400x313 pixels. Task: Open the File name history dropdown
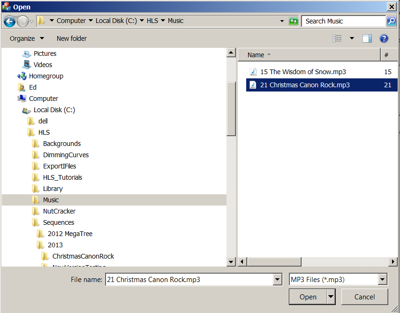click(x=277, y=280)
